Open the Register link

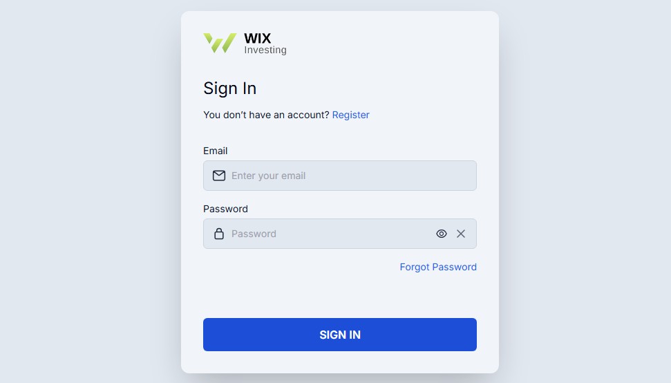point(350,115)
